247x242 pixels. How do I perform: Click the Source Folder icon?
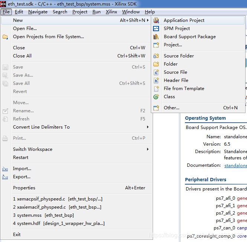pos(156,56)
